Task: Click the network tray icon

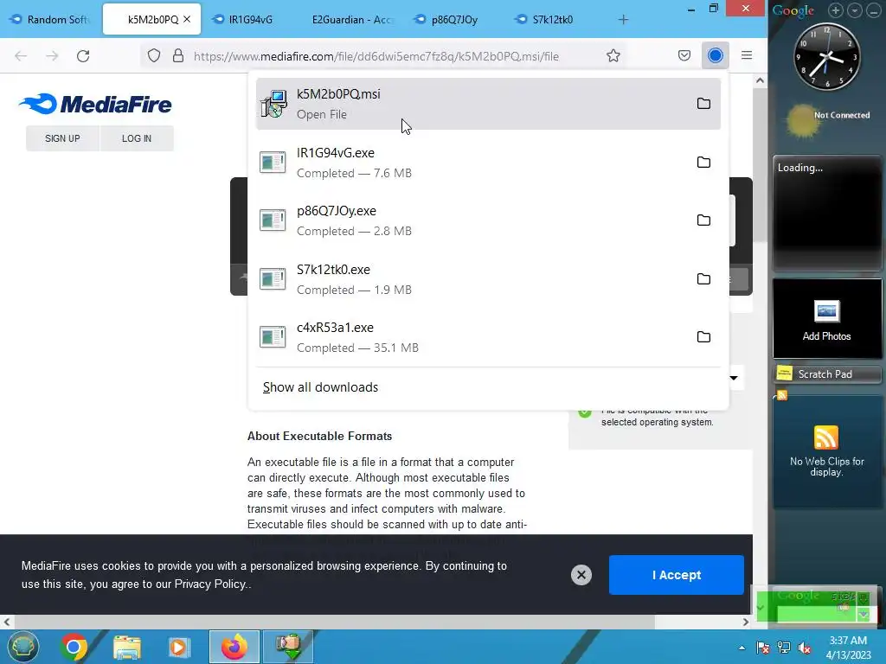Action: 784,648
